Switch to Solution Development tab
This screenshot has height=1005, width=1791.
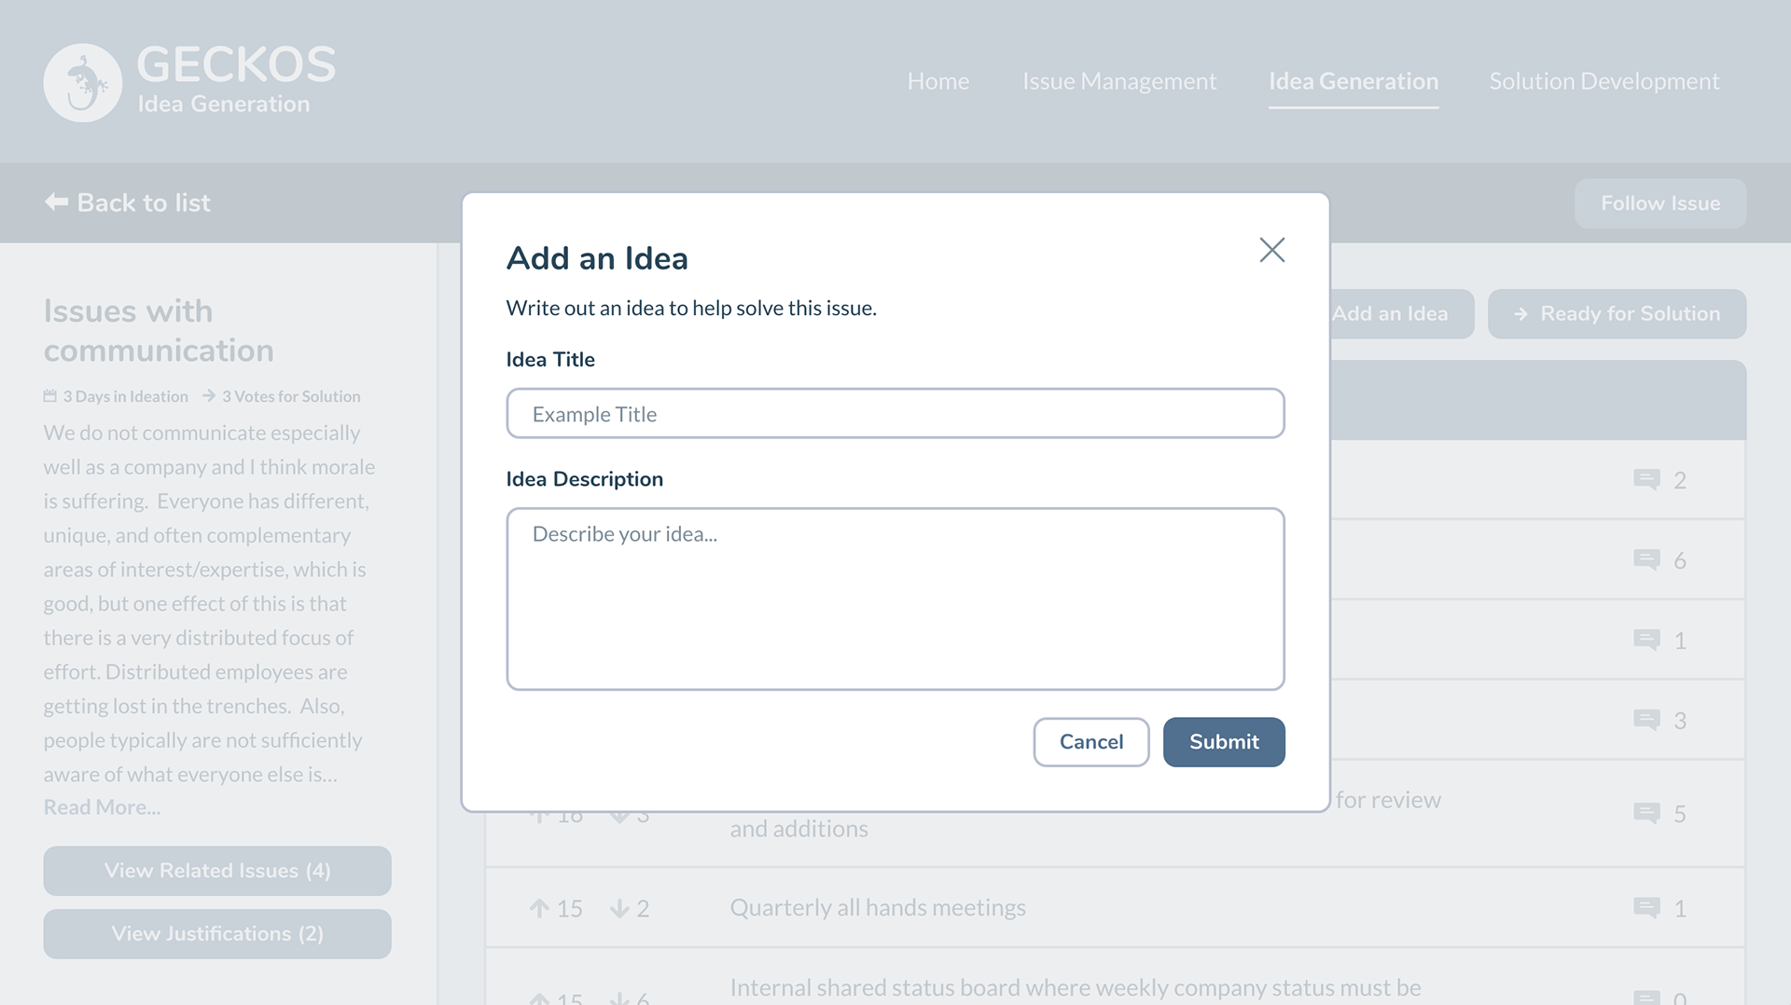(1604, 81)
